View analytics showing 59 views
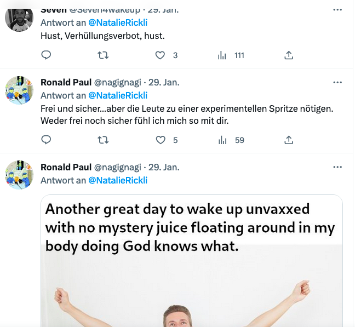 (231, 140)
